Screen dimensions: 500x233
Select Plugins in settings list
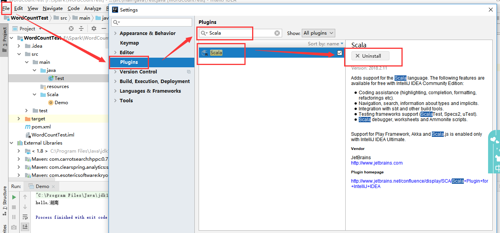click(x=152, y=62)
